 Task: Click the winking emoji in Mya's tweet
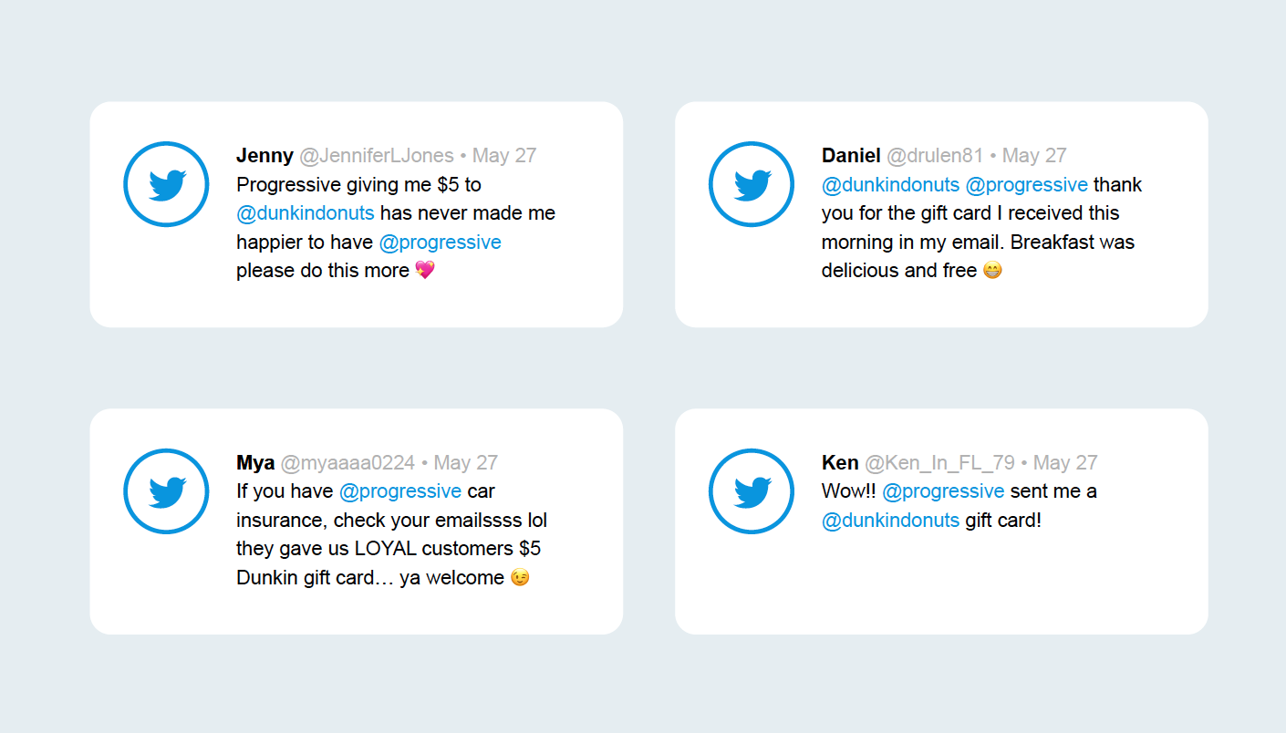click(x=520, y=577)
